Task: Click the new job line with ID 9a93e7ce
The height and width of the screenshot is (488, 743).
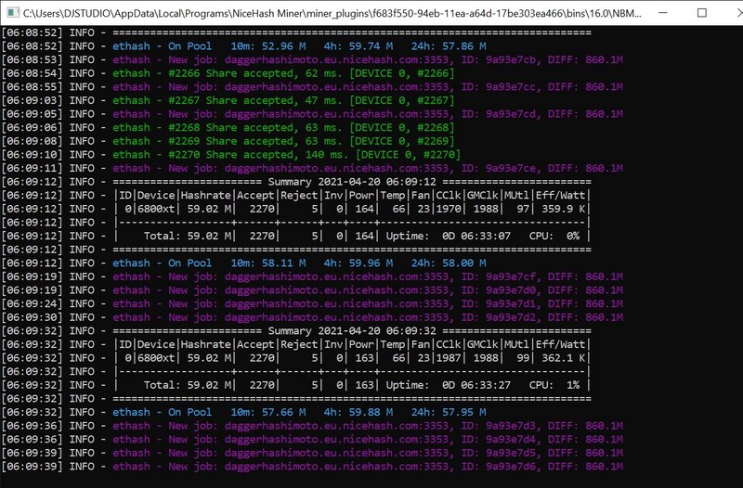Action: click(x=368, y=168)
